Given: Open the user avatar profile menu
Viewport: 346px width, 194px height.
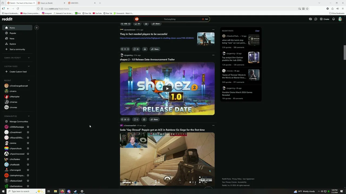Looking at the screenshot, I should [340, 19].
